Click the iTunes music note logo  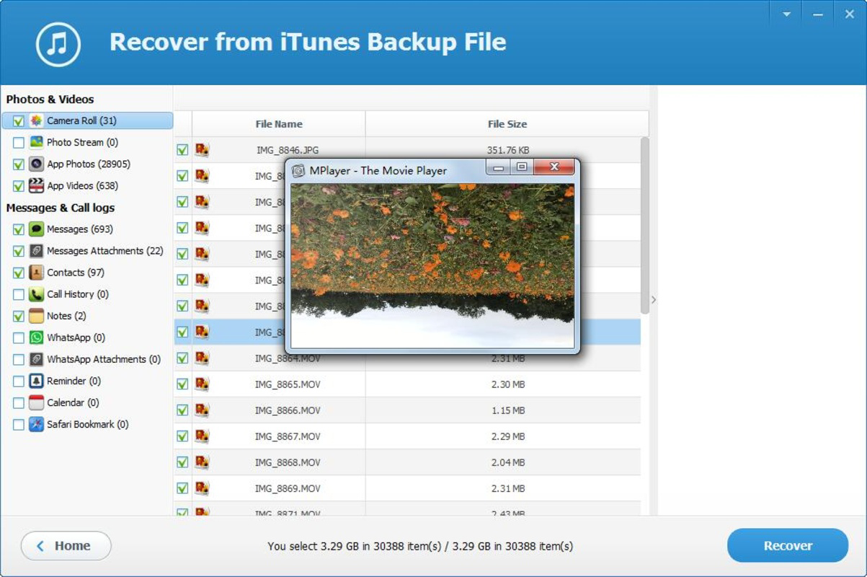(x=58, y=44)
